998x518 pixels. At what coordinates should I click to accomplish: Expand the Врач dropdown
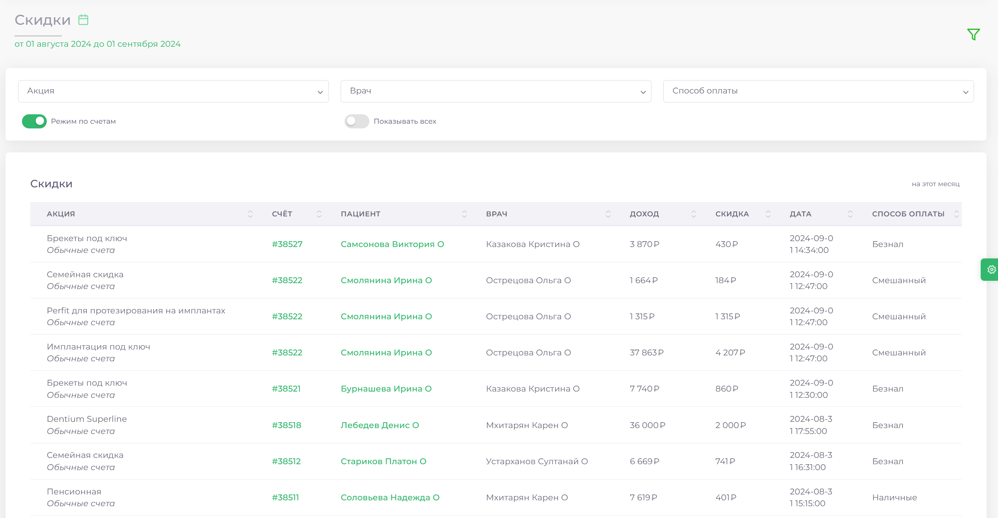coord(496,91)
